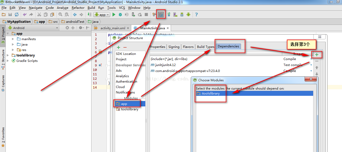Navigate back with blue left arrow
Viewport: 342px width, 152px height.
[75, 15]
